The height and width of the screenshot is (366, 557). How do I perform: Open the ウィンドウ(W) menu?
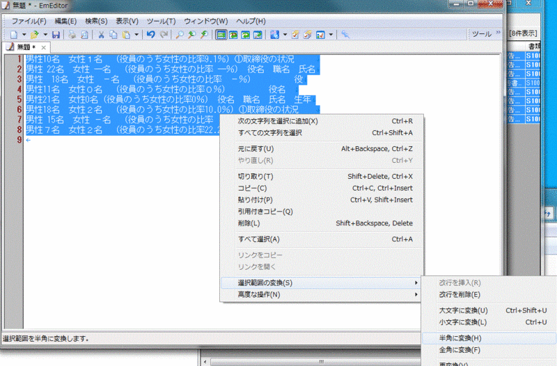(205, 22)
